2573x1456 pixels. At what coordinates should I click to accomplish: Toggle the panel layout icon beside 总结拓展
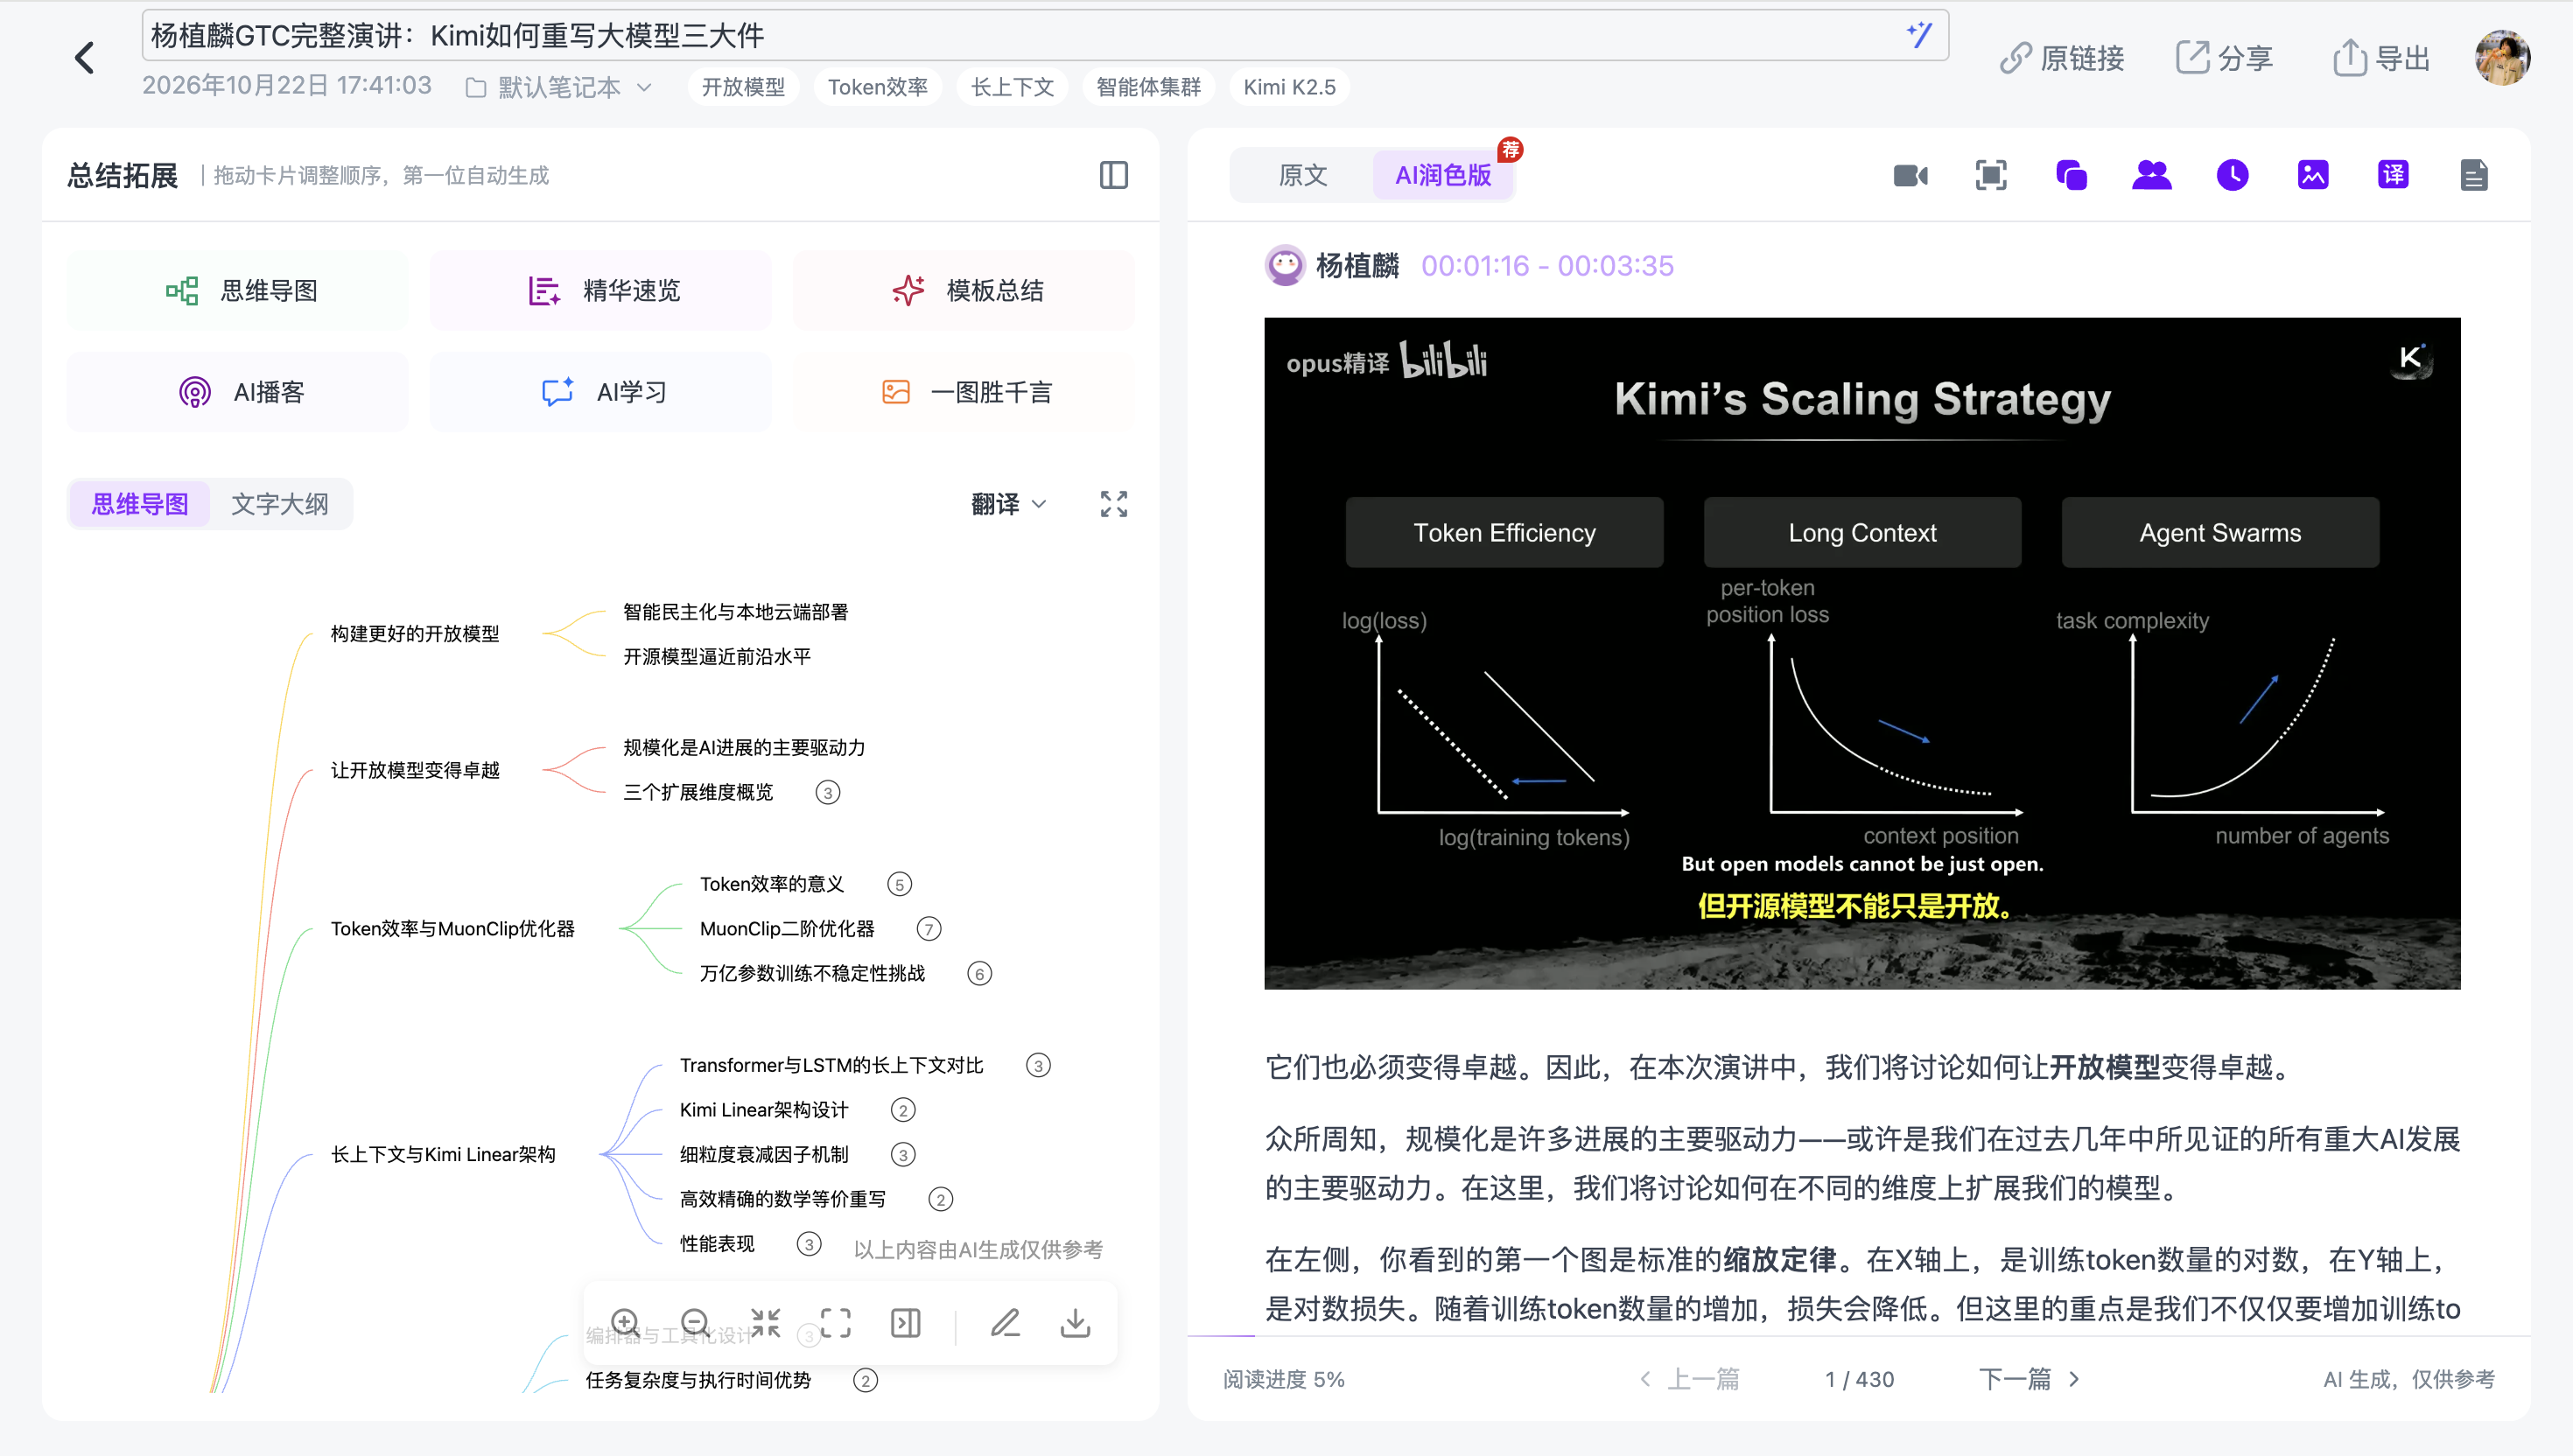pos(1113,175)
